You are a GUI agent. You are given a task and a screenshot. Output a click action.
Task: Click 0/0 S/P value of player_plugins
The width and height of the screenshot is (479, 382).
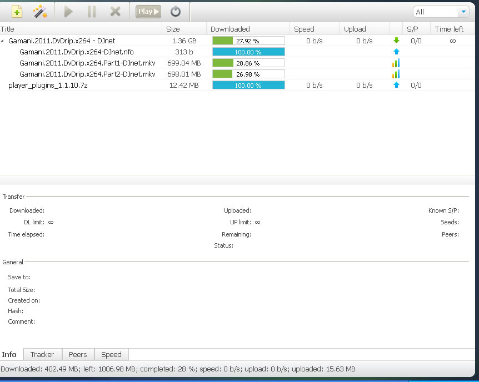click(416, 85)
